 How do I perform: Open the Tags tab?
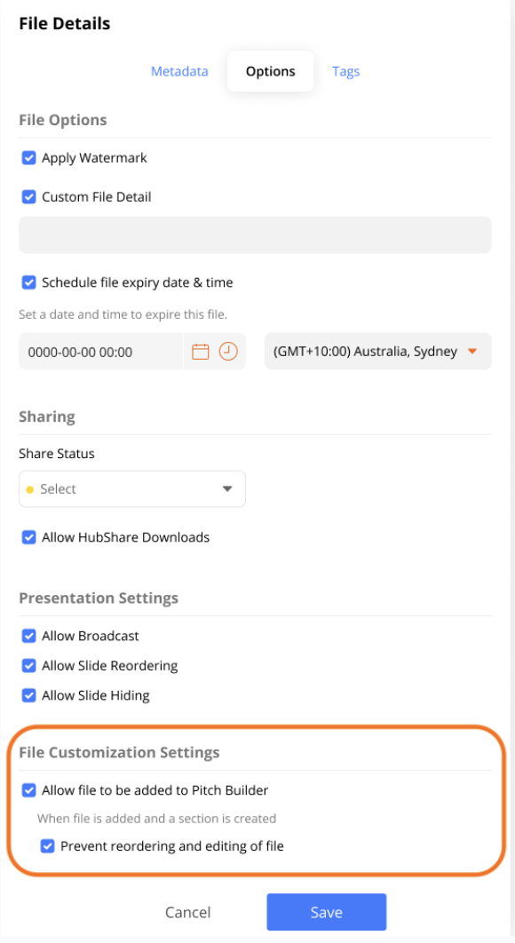coord(345,71)
